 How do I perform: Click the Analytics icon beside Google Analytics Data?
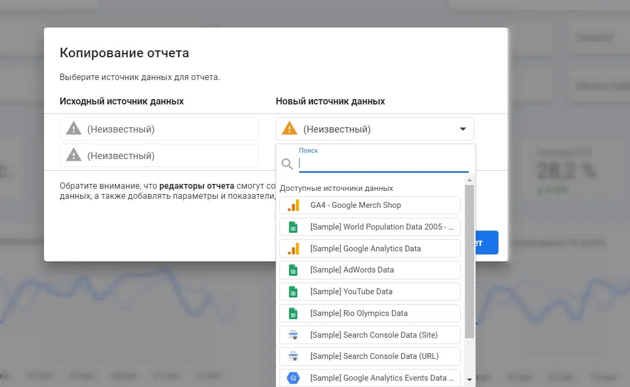293,249
